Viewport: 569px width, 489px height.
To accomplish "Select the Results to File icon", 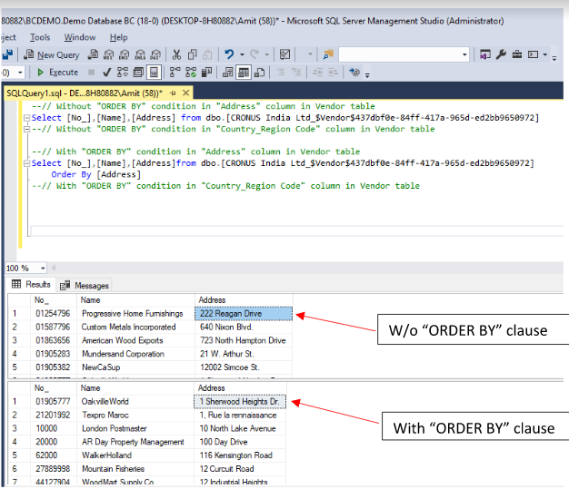I will (259, 73).
